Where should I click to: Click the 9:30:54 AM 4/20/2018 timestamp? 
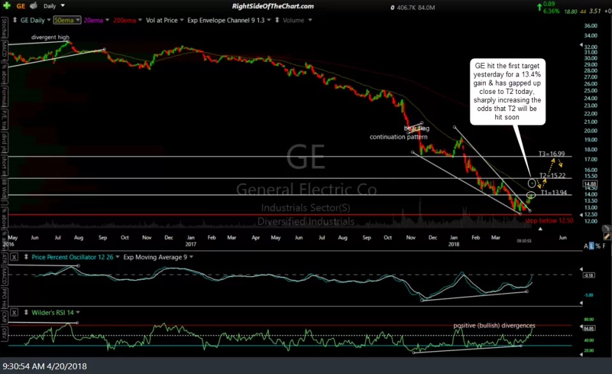45,366
